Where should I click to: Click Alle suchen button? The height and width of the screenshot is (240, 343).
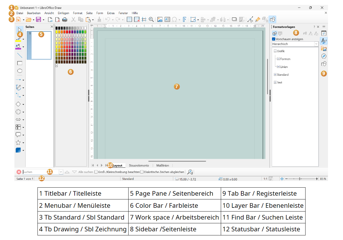click(x=86, y=172)
